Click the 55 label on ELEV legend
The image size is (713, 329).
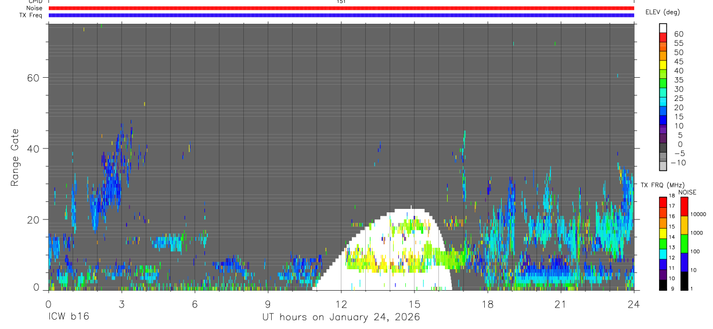coord(678,43)
